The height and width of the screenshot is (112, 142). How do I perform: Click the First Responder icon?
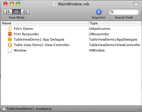[x=10, y=34]
